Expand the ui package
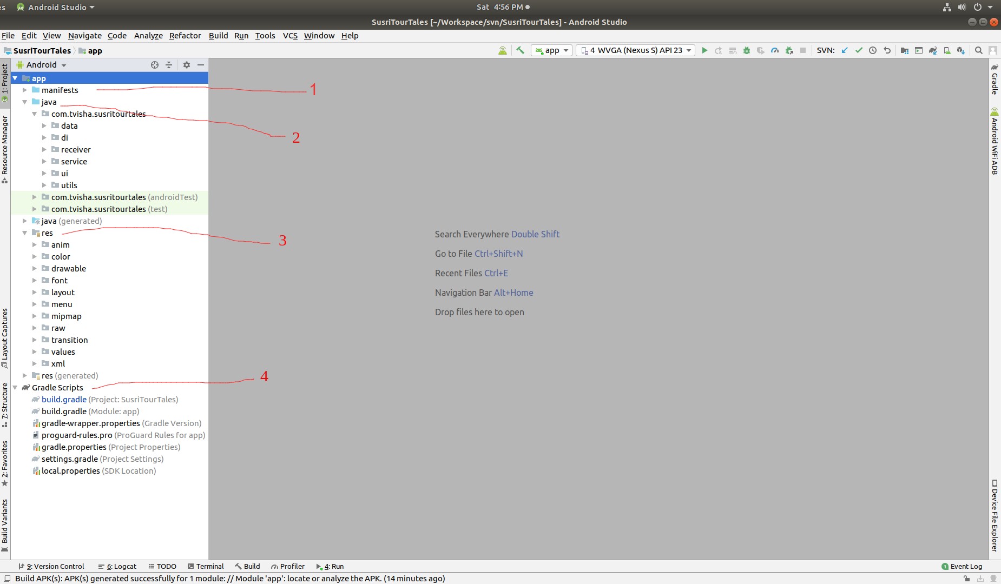1001x584 pixels. (x=44, y=174)
